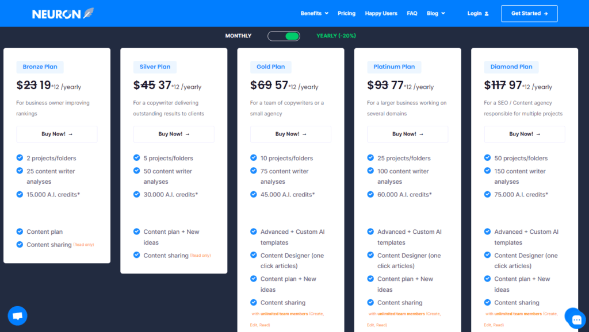Image resolution: width=589 pixels, height=332 pixels.
Task: Select the MONTHLY billing label
Action: point(238,36)
